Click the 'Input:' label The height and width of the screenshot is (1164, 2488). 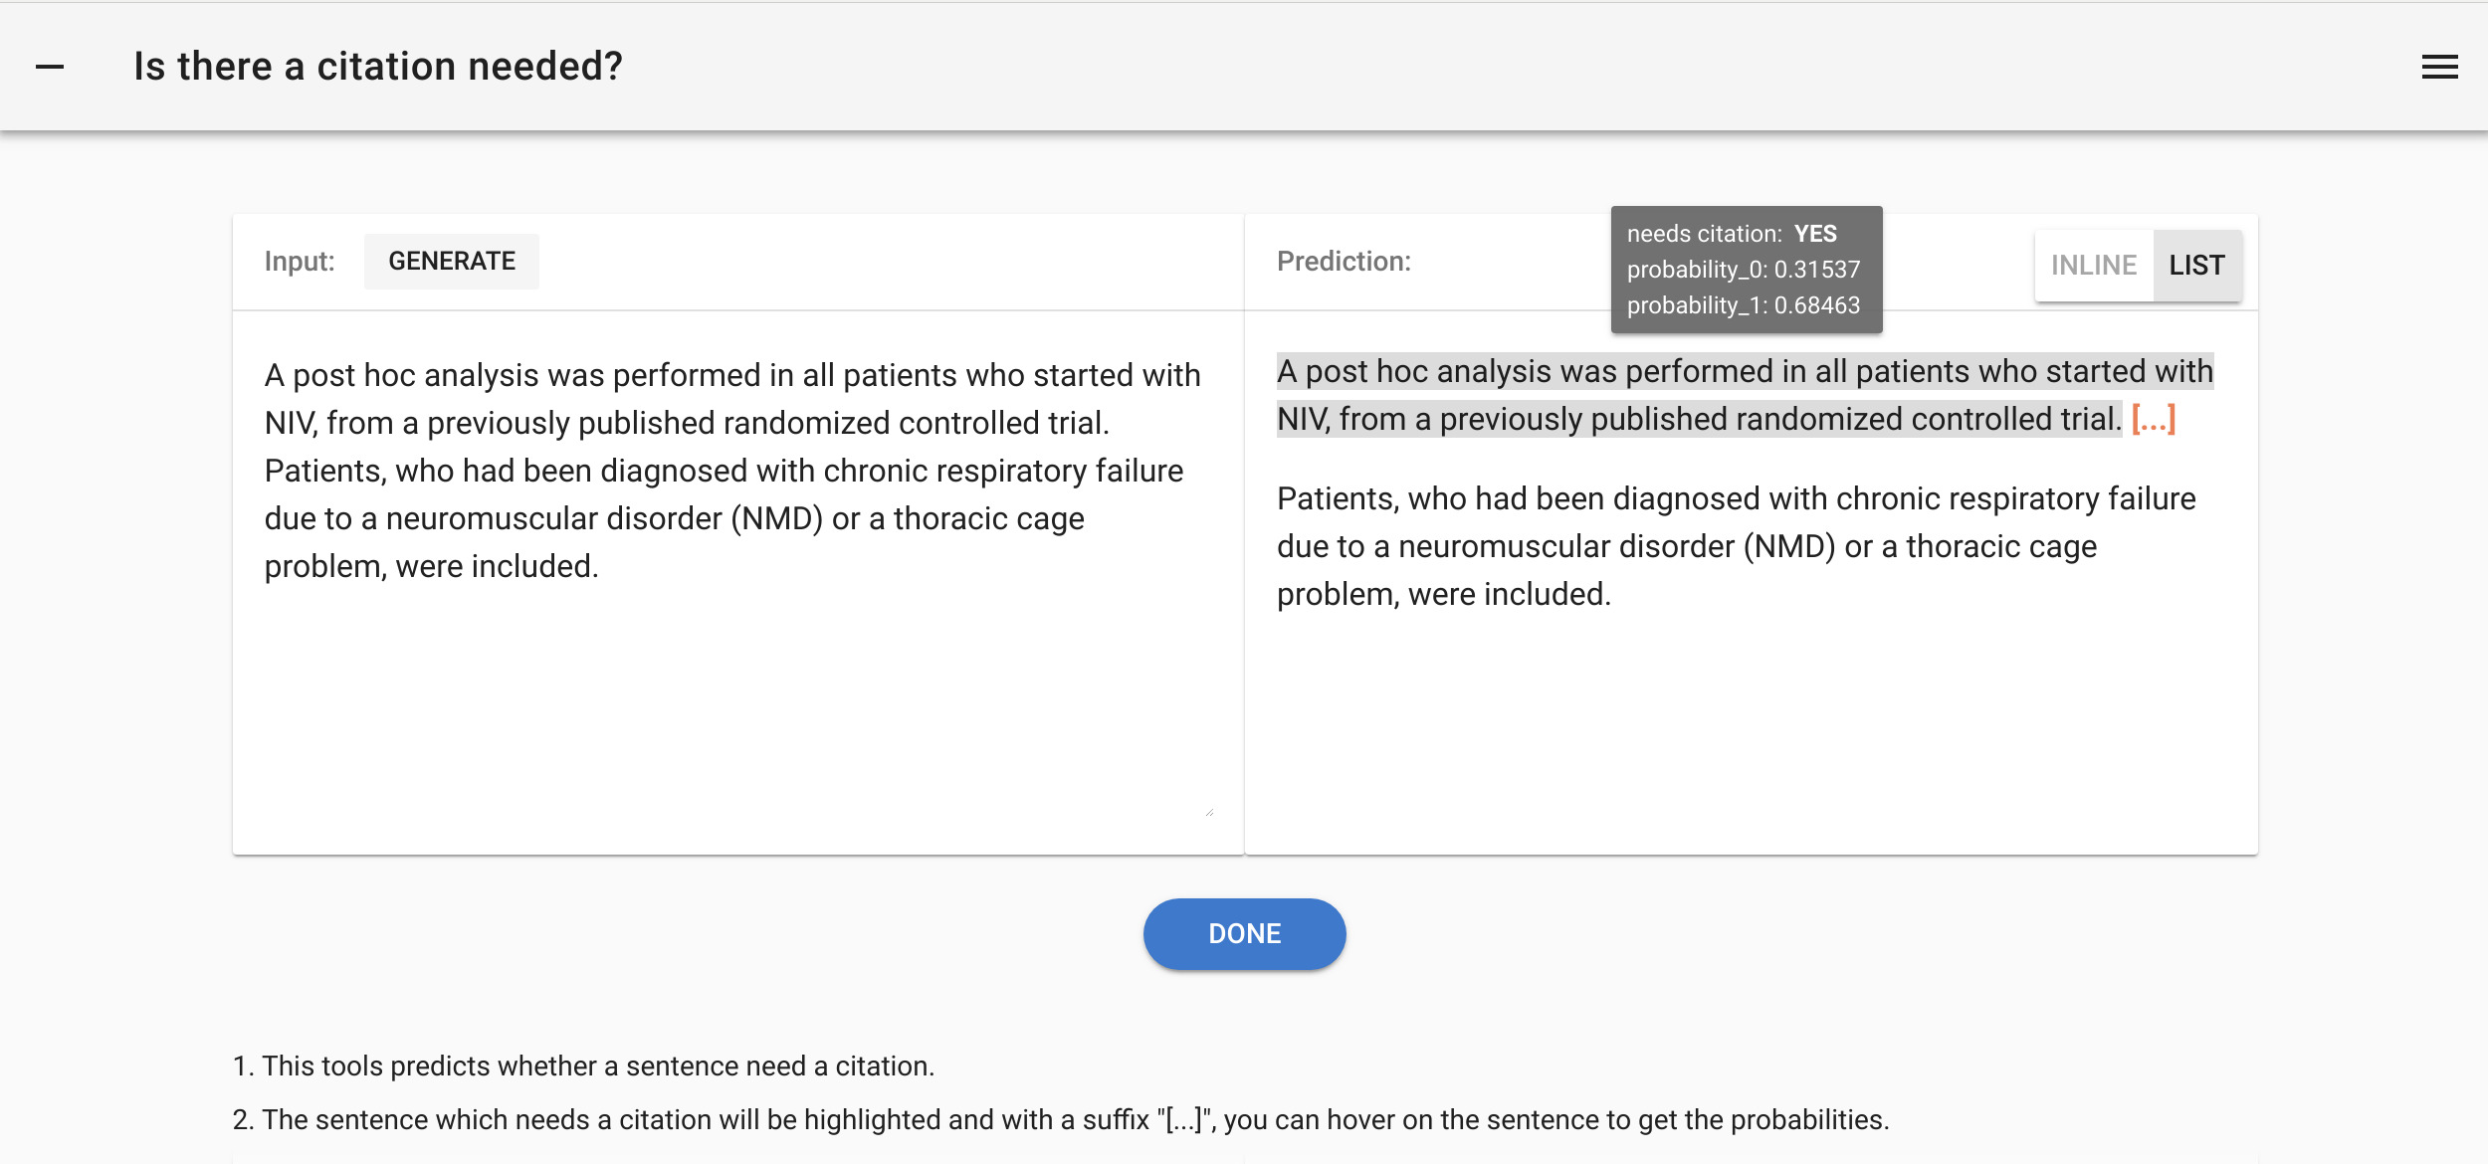[300, 262]
